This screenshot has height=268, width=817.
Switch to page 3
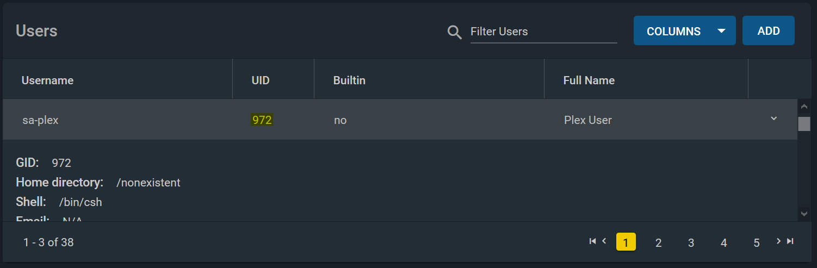[691, 242]
